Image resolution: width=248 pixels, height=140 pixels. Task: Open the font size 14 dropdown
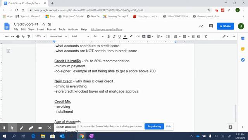(x=98, y=37)
